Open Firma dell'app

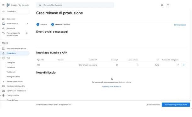pos(12,100)
